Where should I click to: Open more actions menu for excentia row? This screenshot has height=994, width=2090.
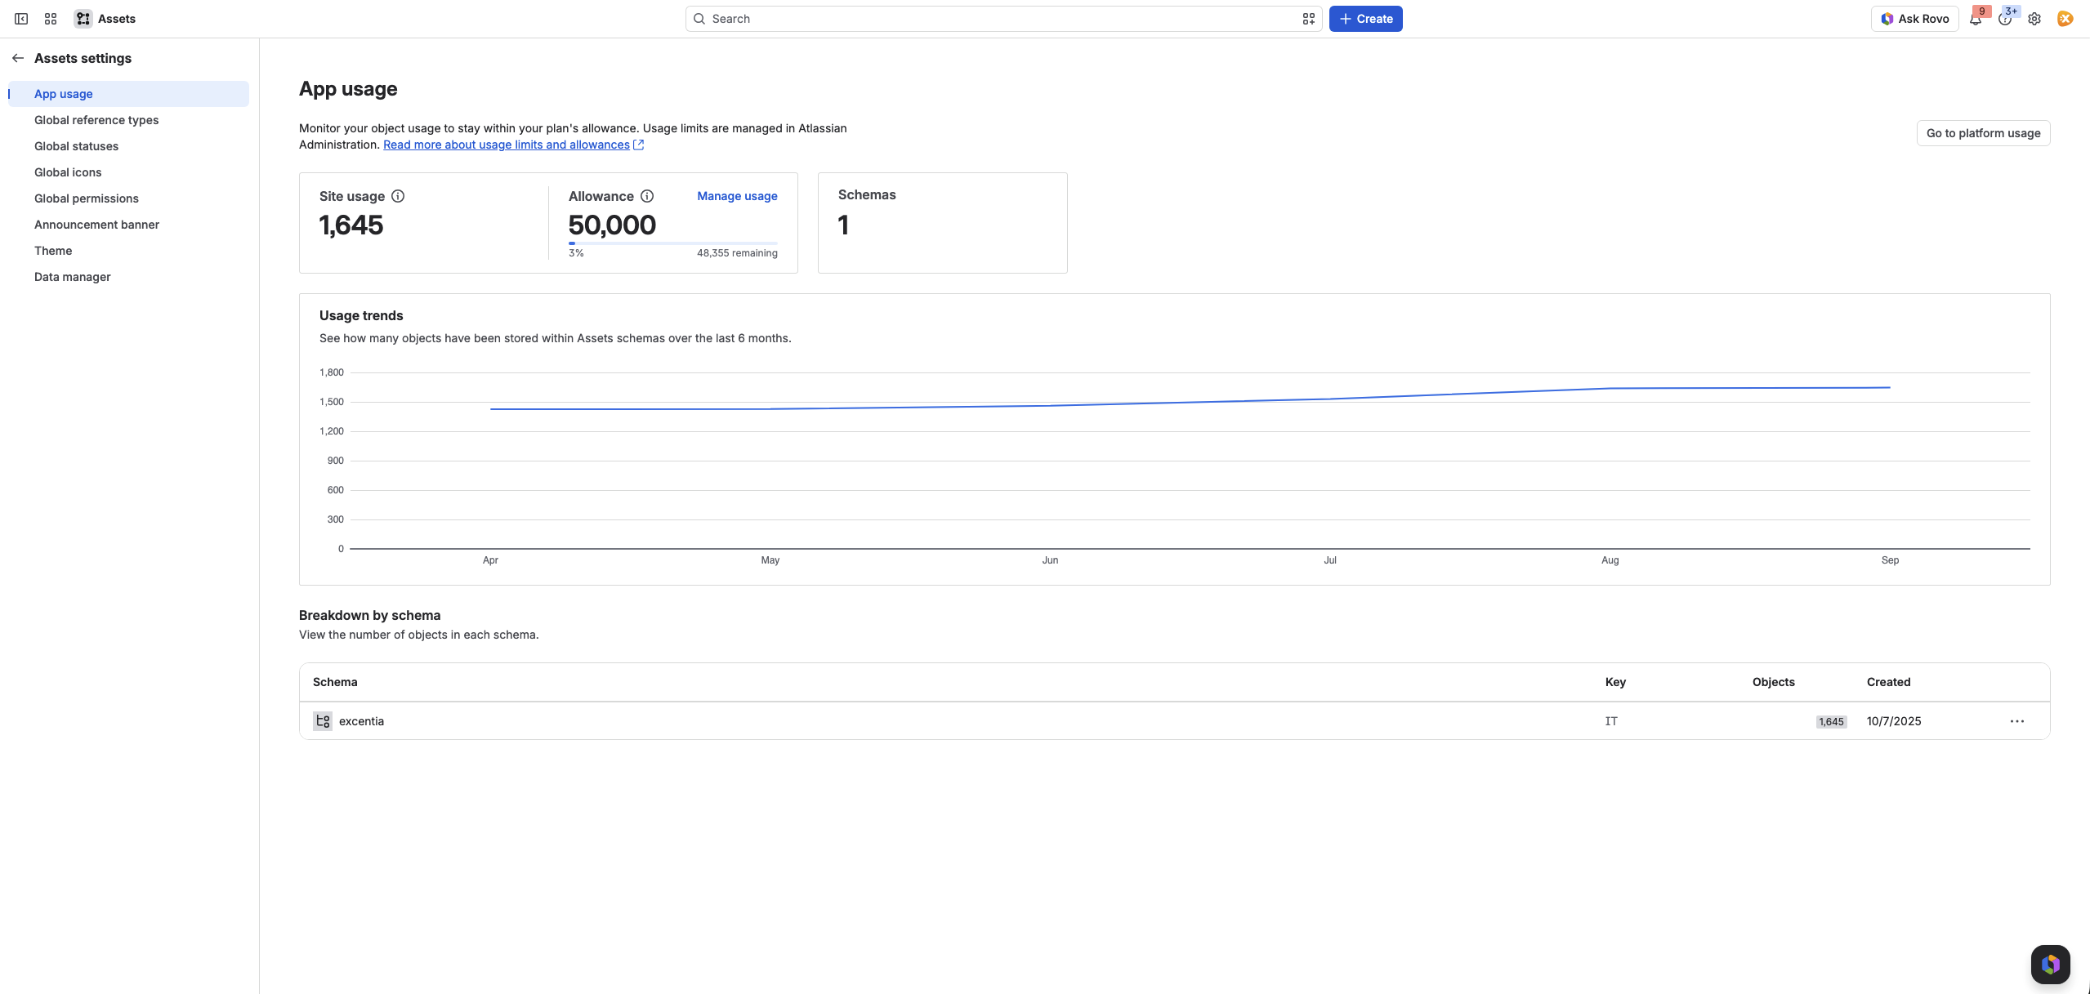pyautogui.click(x=2017, y=721)
